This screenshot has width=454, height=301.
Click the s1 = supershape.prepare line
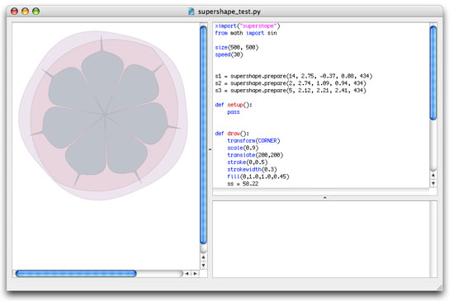click(294, 76)
